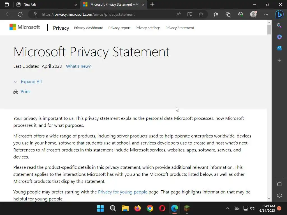Open Browser essentials heart-pulse icon
Screen dimensions: 287x215
coord(240,14)
